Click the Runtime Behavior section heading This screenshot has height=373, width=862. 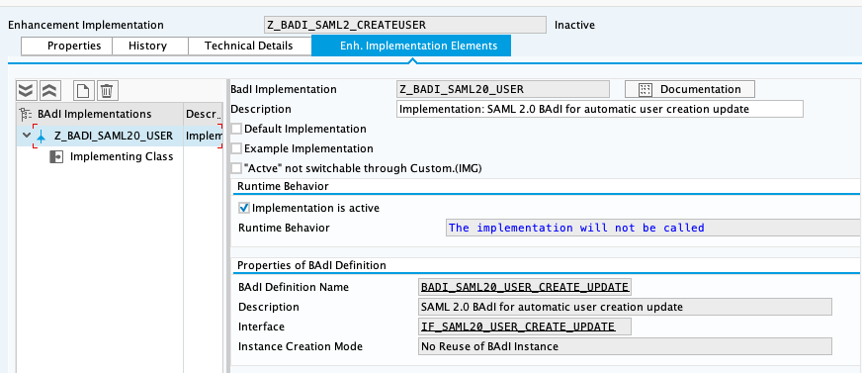(x=283, y=186)
